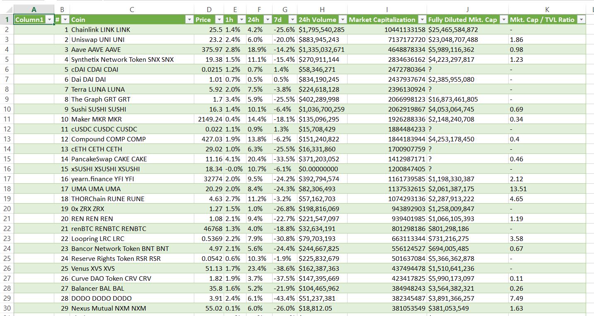Click UMA ratio cell 13.51

[x=547, y=189]
